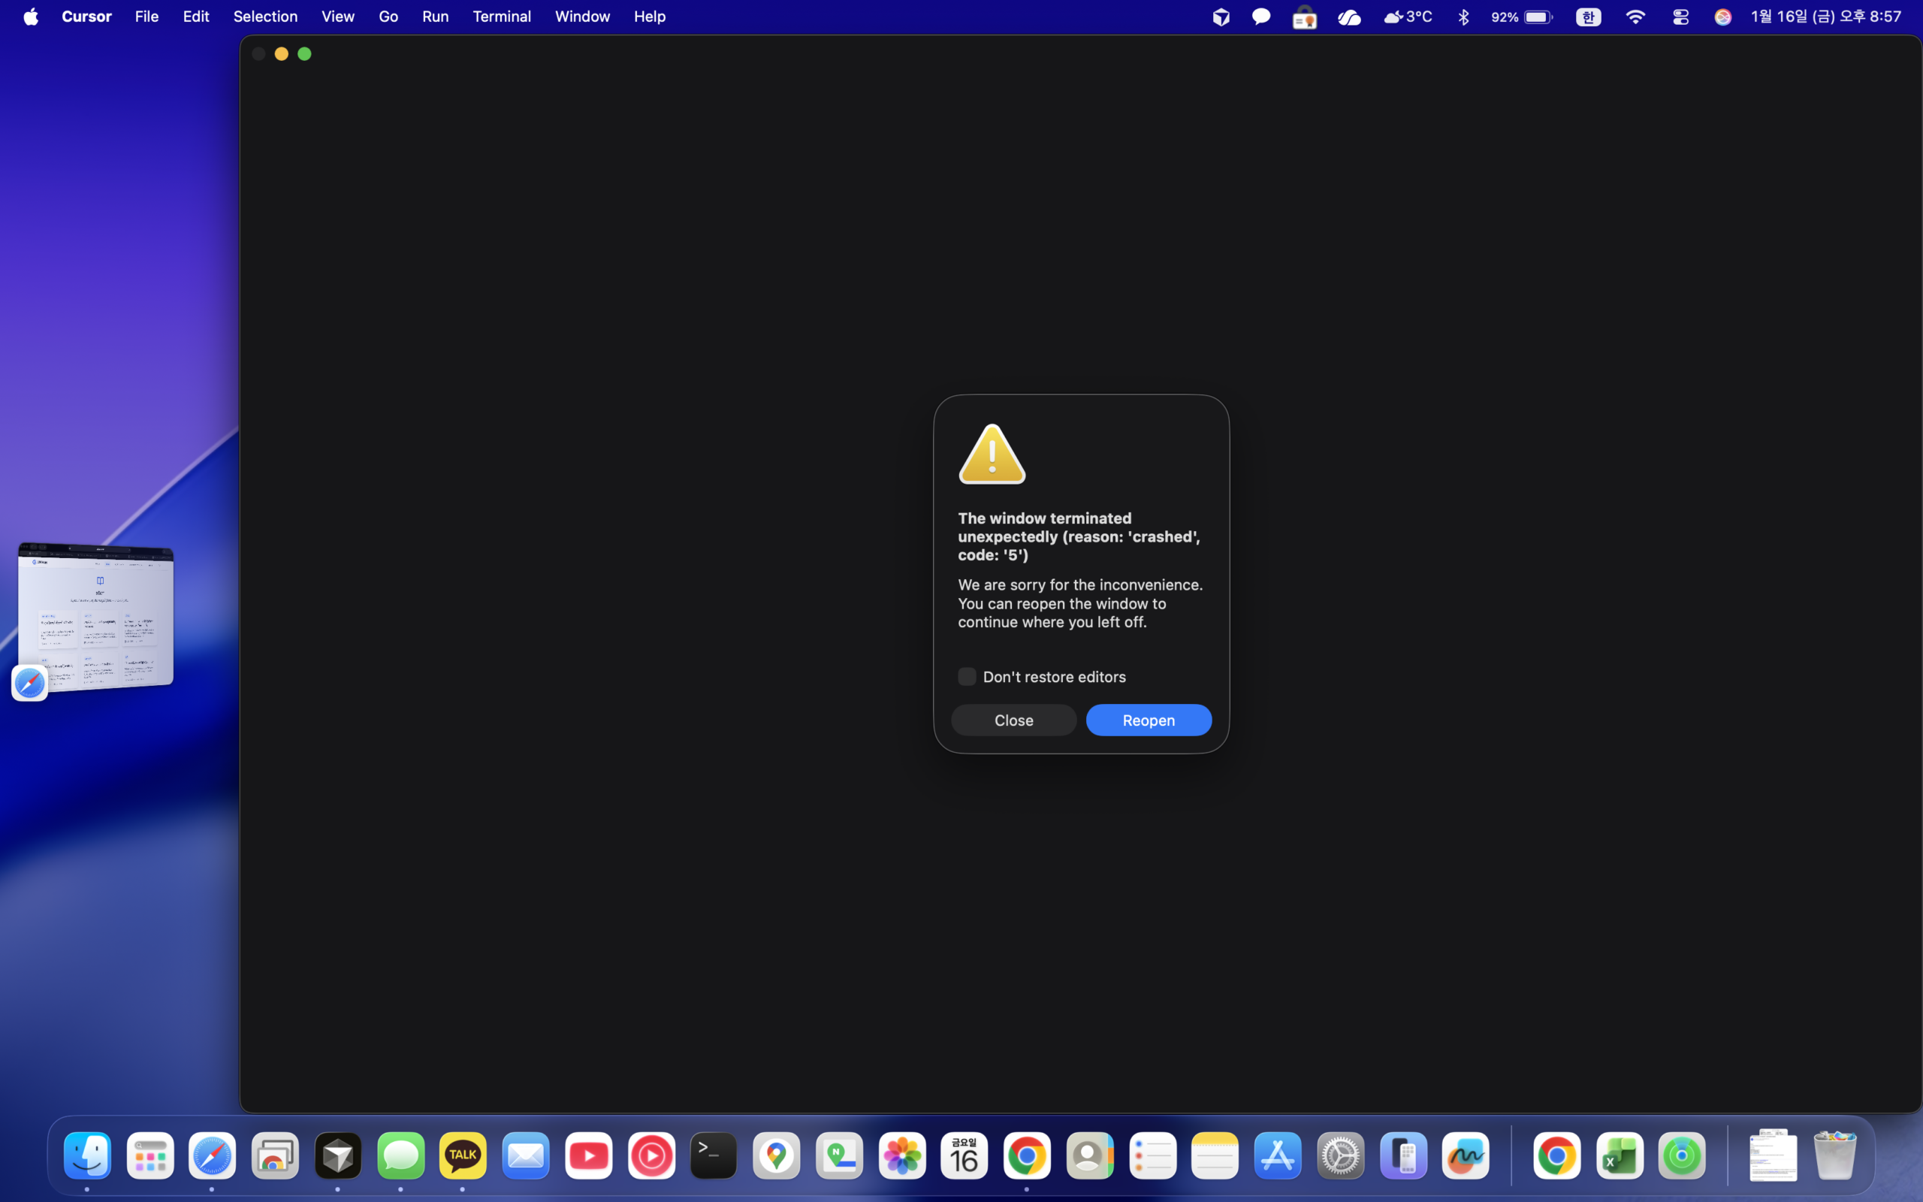1923x1202 pixels.
Task: Click the Close button in the dialog
Action: (1013, 720)
